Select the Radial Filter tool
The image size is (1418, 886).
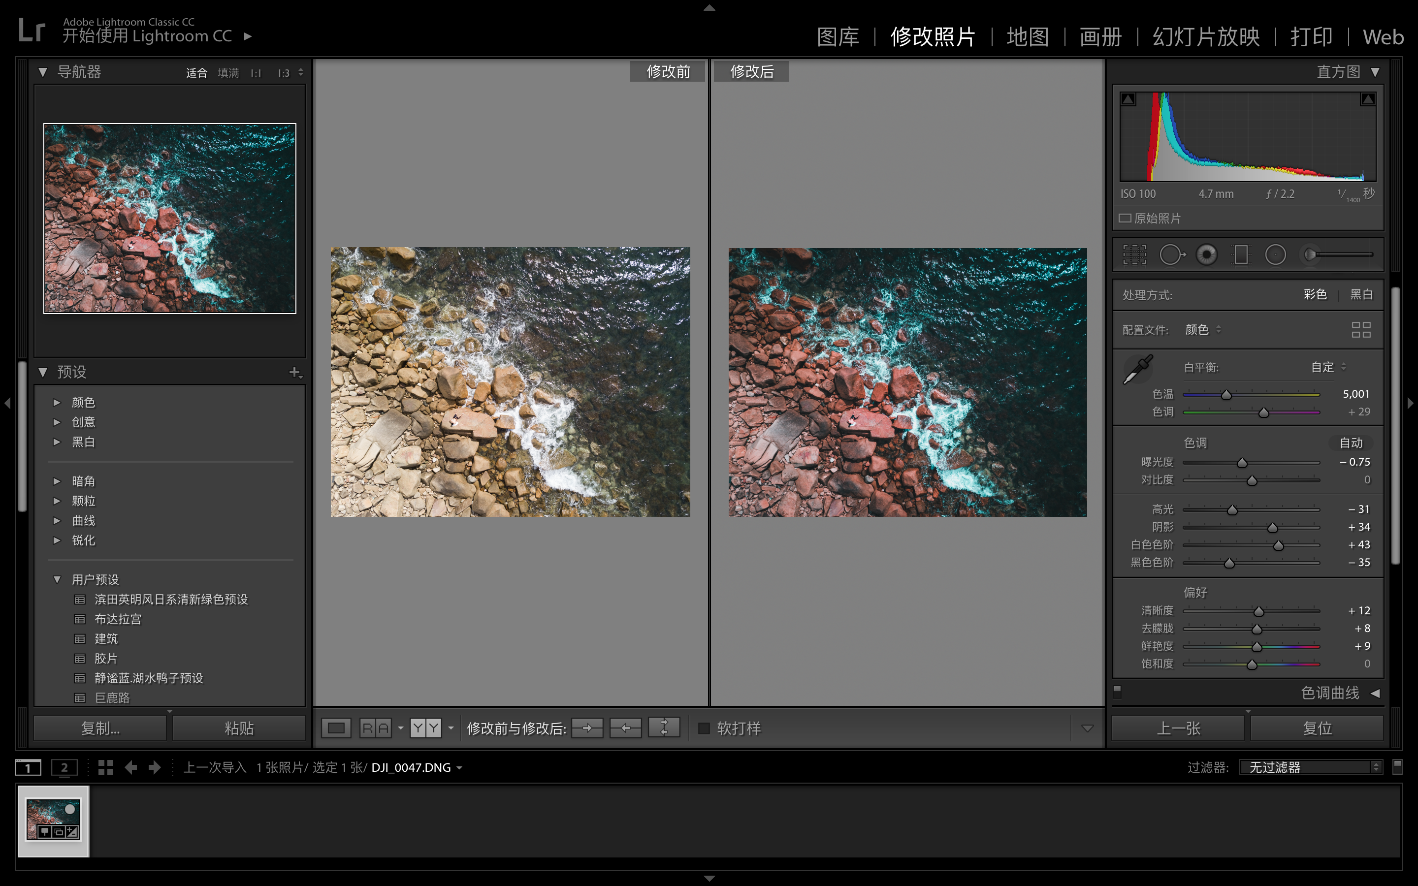tap(1275, 254)
